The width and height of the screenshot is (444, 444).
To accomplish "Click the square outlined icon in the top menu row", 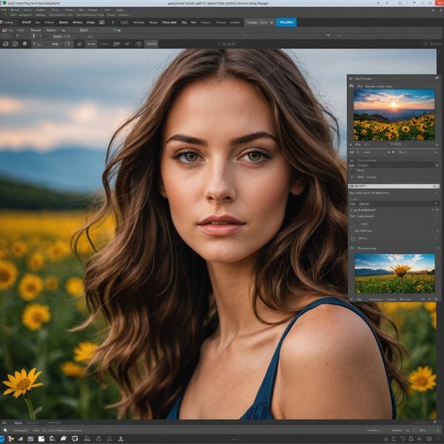I will coord(101,22).
